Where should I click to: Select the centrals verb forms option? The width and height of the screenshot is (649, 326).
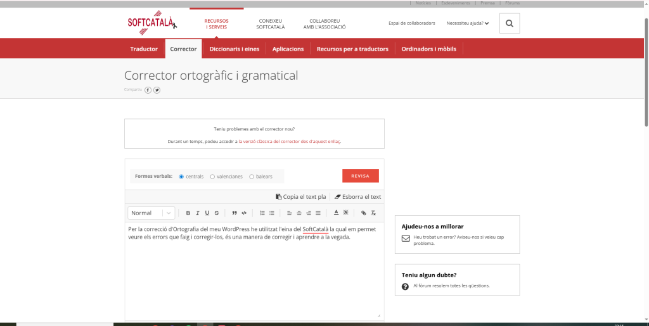(182, 177)
